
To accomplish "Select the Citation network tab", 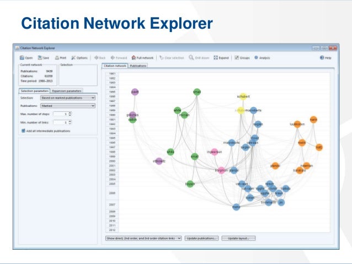I will click(115, 66).
